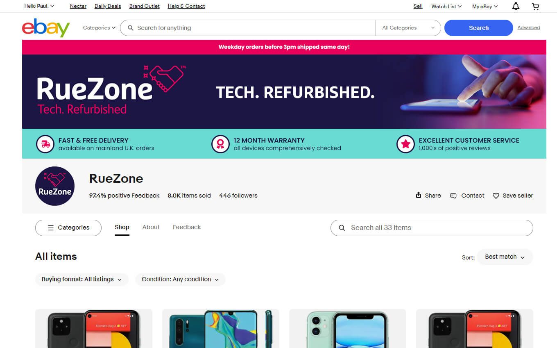Click the RueZone round shop logo
Viewport: 557px width, 348px height.
coord(55,186)
